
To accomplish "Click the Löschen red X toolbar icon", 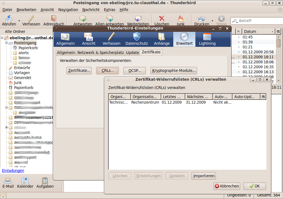I will click(162, 19).
